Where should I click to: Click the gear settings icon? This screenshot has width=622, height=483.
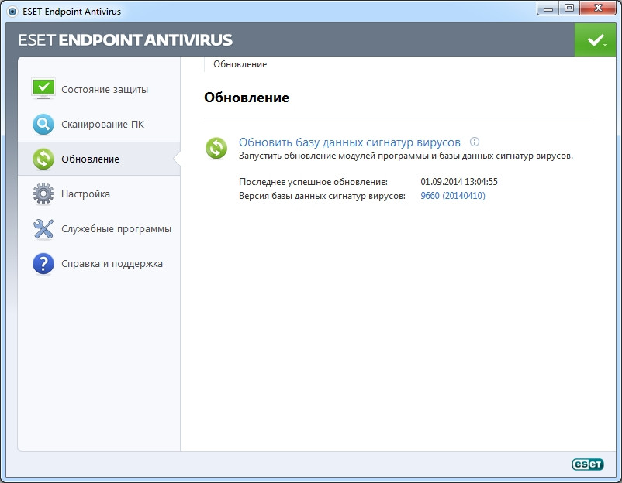[x=43, y=194]
